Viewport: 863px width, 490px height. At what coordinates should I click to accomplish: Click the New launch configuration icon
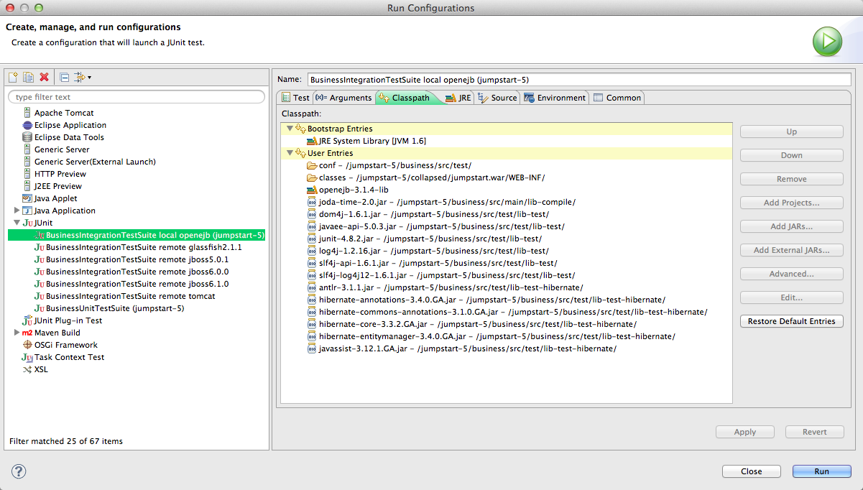[x=13, y=77]
